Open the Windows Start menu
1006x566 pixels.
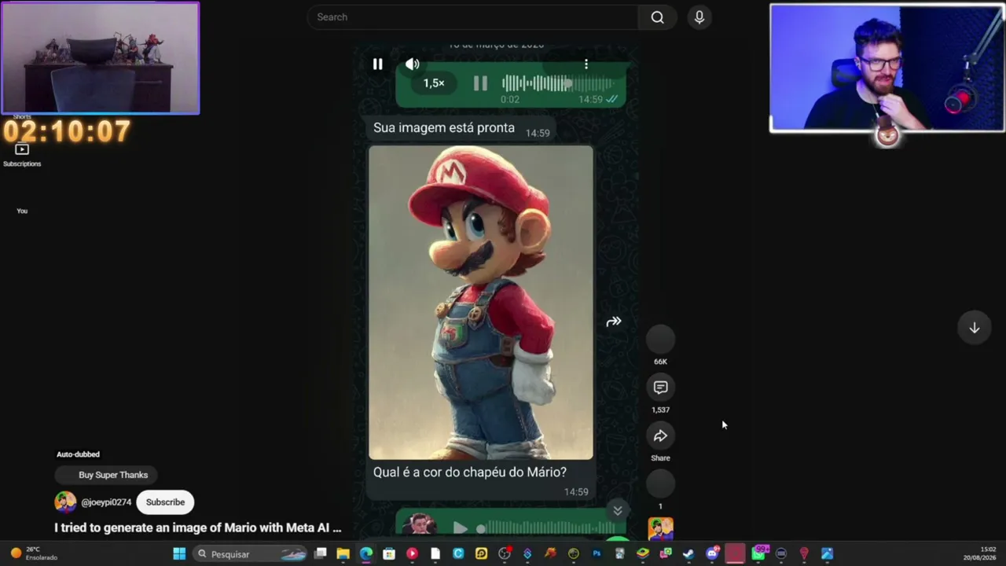(x=179, y=554)
